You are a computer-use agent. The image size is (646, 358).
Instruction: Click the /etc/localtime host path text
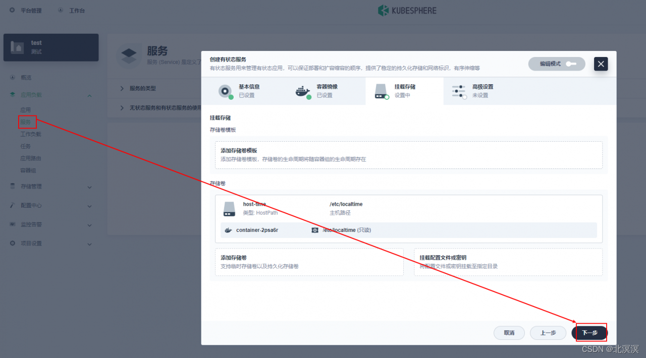click(346, 204)
